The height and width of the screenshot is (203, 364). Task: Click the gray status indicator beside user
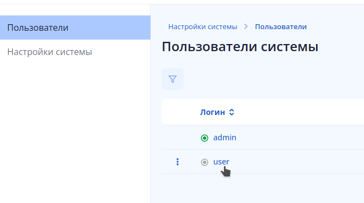[205, 162]
